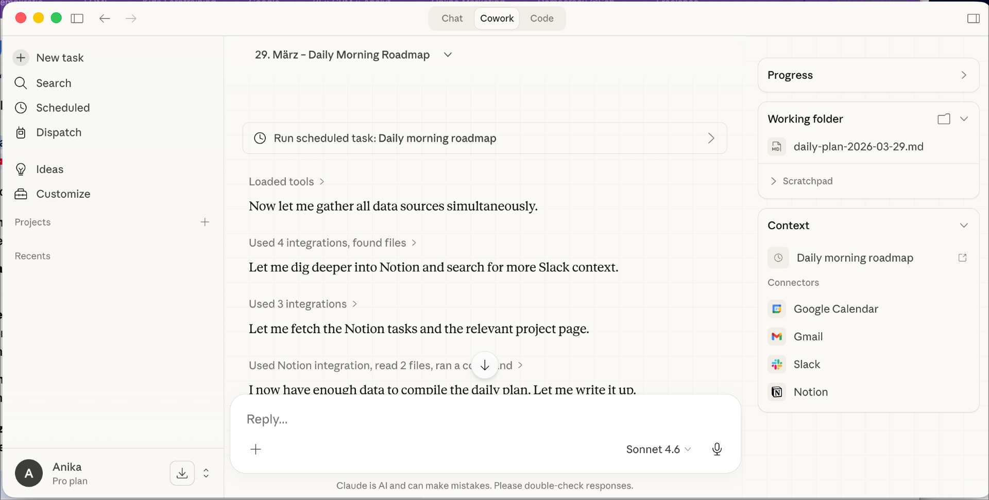Screen dimensions: 989x500
Task: Collapse the Working folder panel chevron
Action: [x=964, y=119]
